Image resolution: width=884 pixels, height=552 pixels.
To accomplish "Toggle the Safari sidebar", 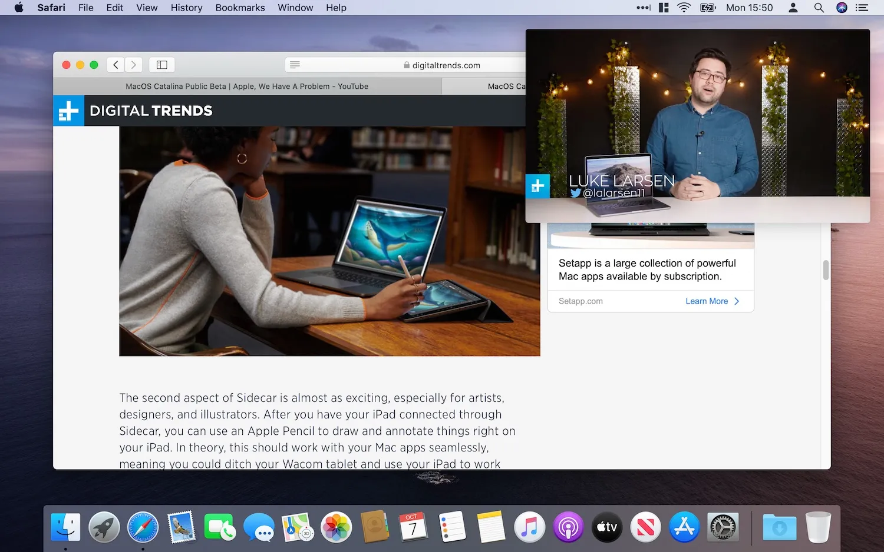I will point(161,64).
